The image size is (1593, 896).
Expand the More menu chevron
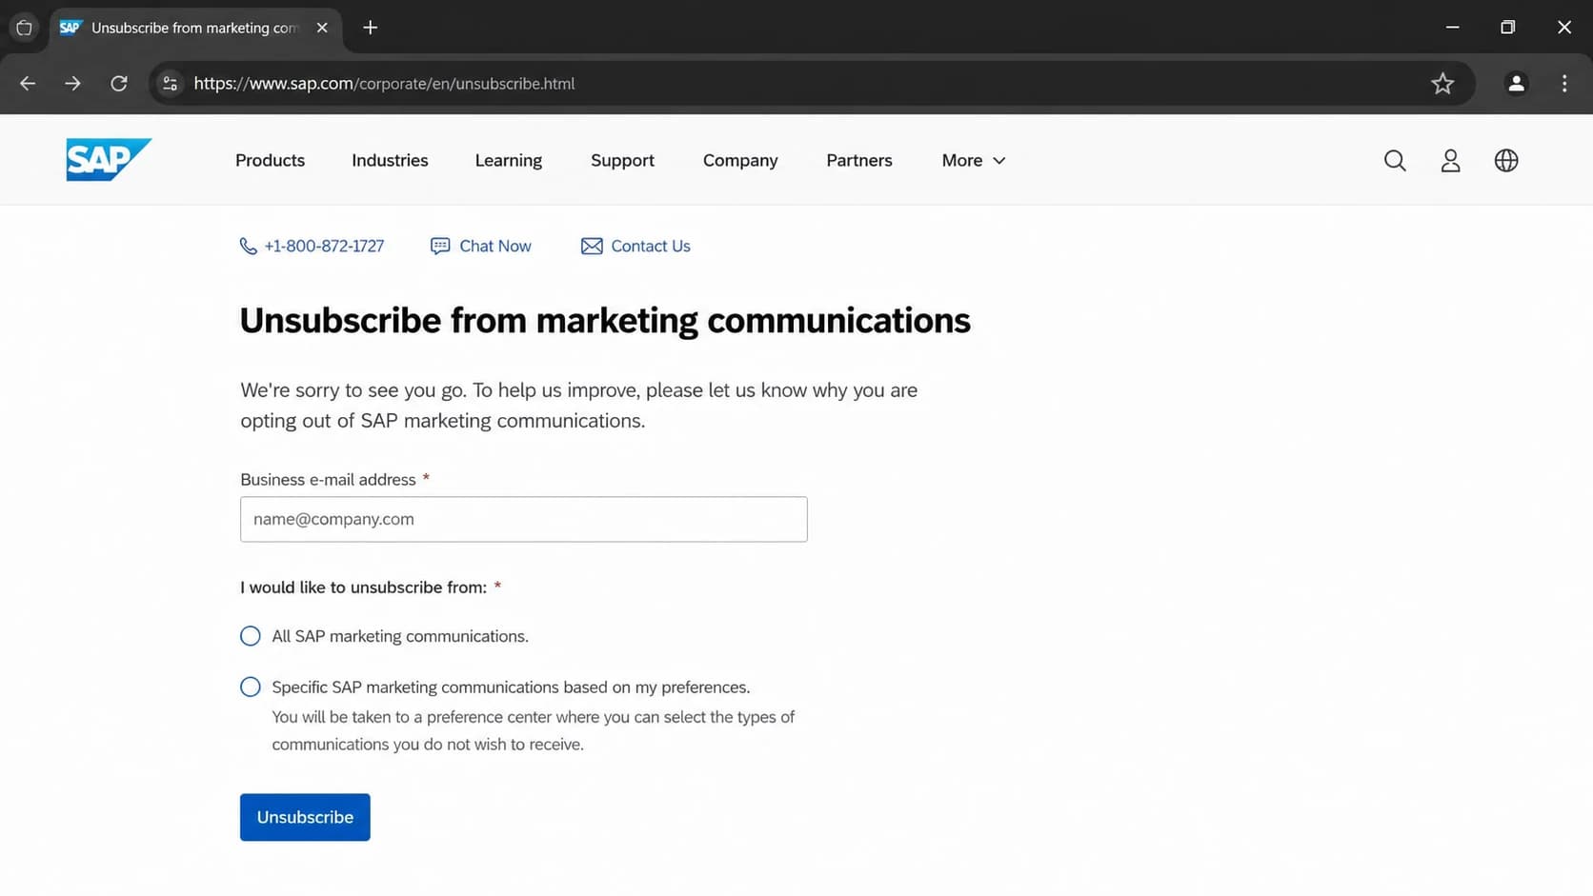click(998, 161)
